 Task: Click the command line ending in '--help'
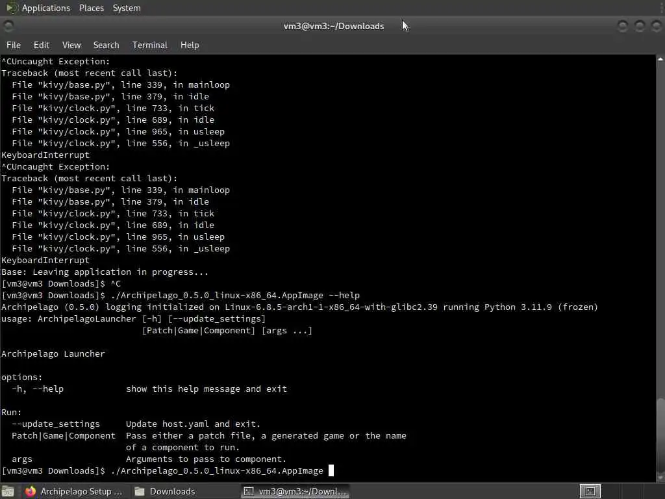tap(181, 296)
